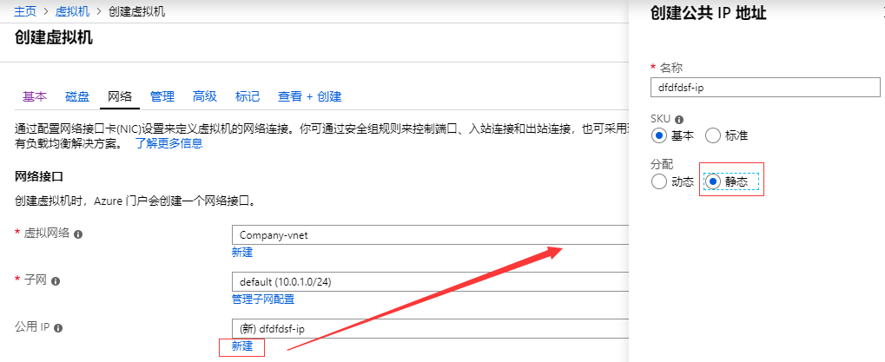
Task: Click the info icon beside SKU label
Action: [x=679, y=119]
